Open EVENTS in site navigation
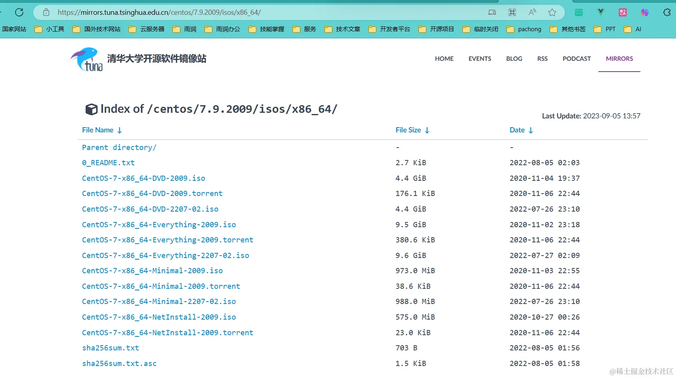The width and height of the screenshot is (676, 378). pos(480,59)
